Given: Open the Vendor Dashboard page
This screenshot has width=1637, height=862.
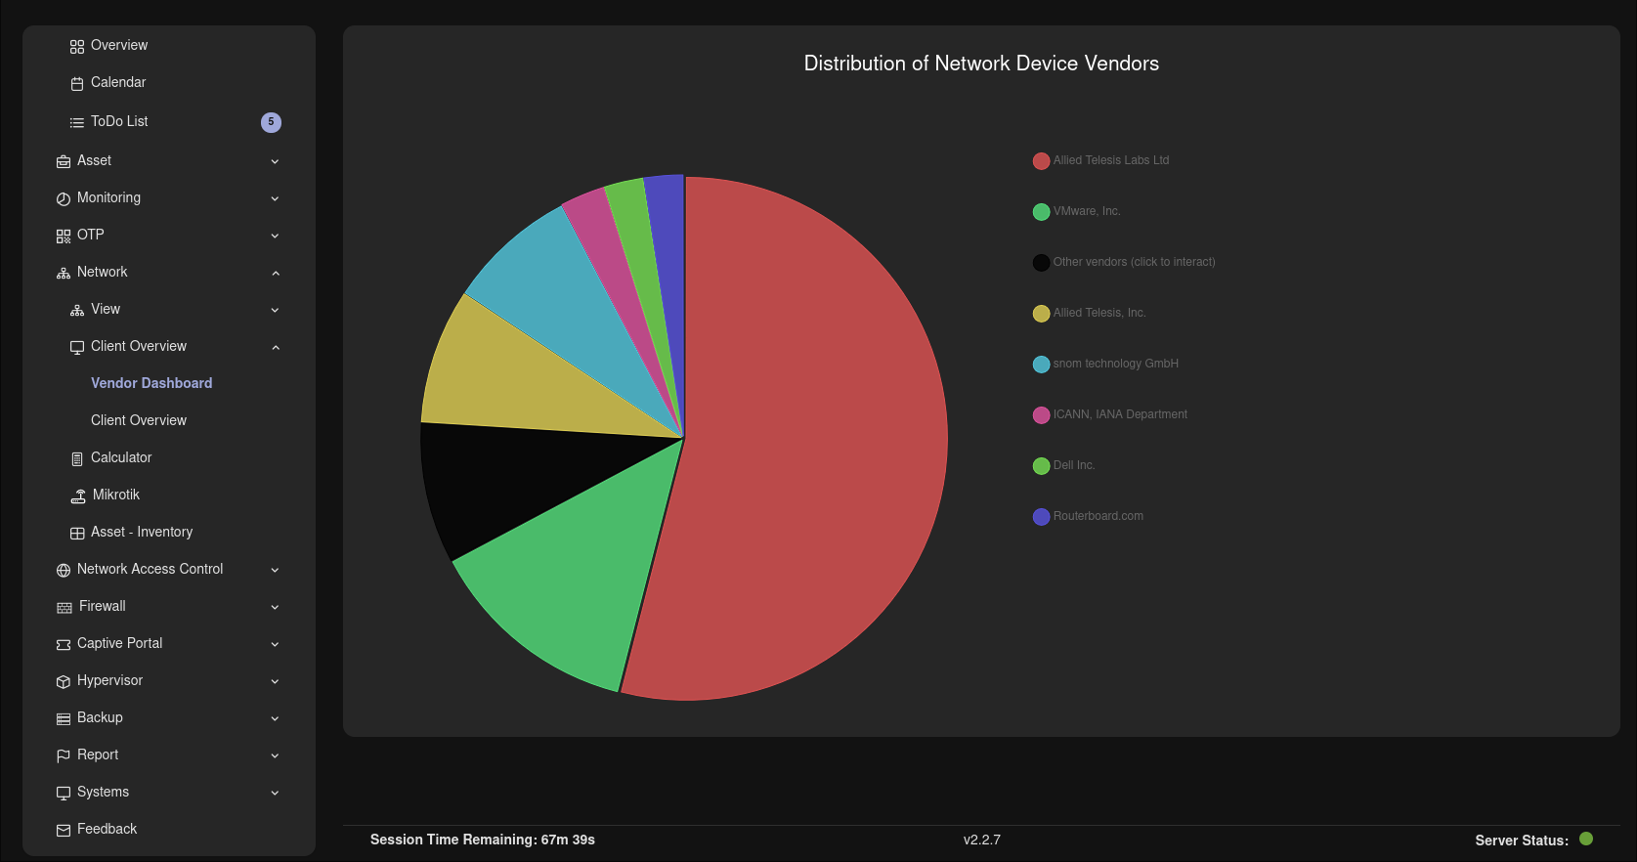Looking at the screenshot, I should (x=151, y=383).
